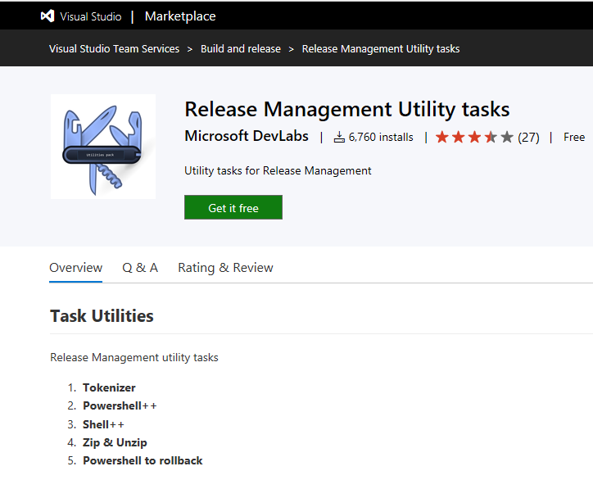Select the 'Shell++' list item
The image size is (593, 489).
103,425
